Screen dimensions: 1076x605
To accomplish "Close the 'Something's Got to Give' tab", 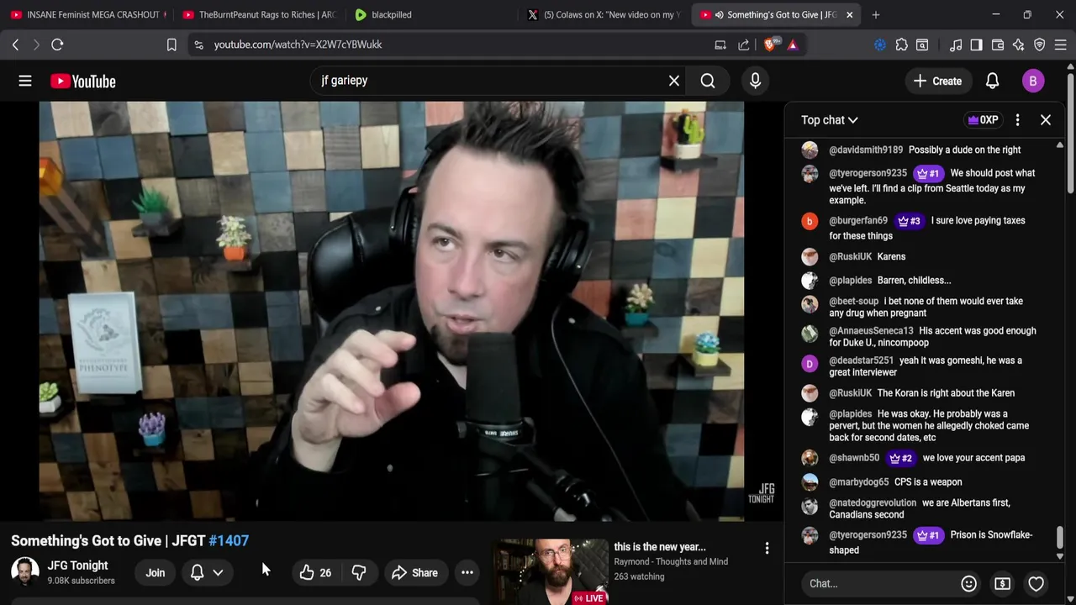I will (849, 14).
